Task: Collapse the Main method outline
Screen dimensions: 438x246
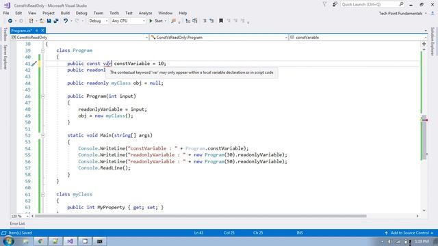Action: (x=42, y=135)
